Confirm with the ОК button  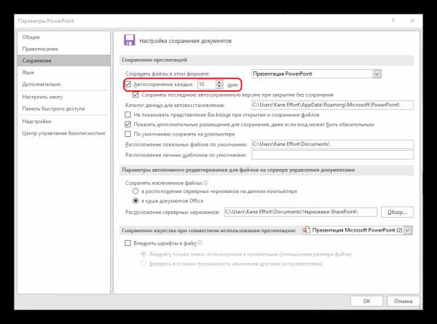(367, 301)
